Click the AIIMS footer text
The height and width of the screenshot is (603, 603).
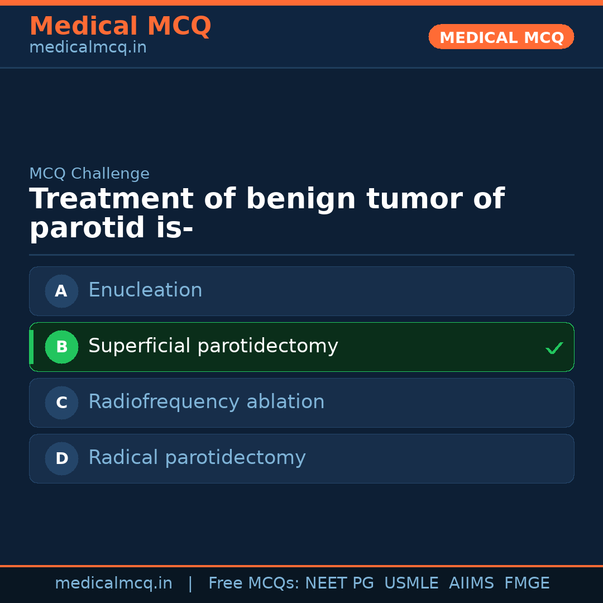[471, 583]
